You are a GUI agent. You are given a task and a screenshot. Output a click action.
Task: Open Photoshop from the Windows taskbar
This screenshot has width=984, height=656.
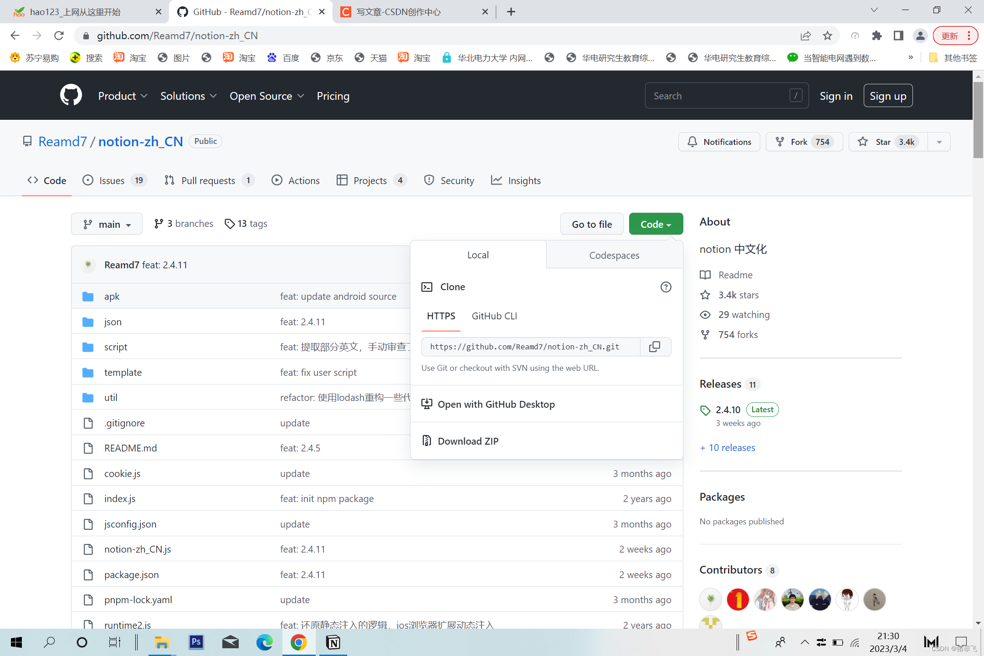coord(196,642)
